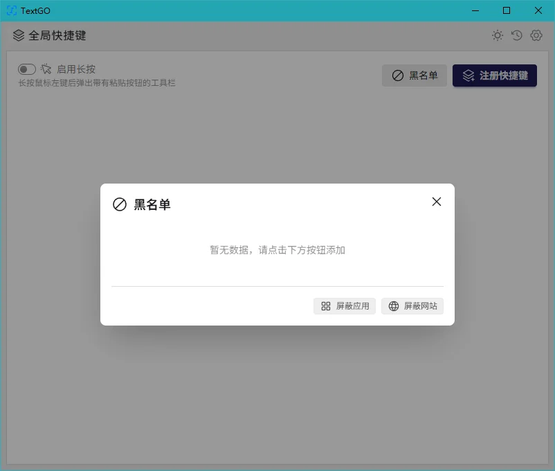Image resolution: width=555 pixels, height=471 pixels.
Task: Click the layers icon beside 全局快捷键
Action: (19, 35)
